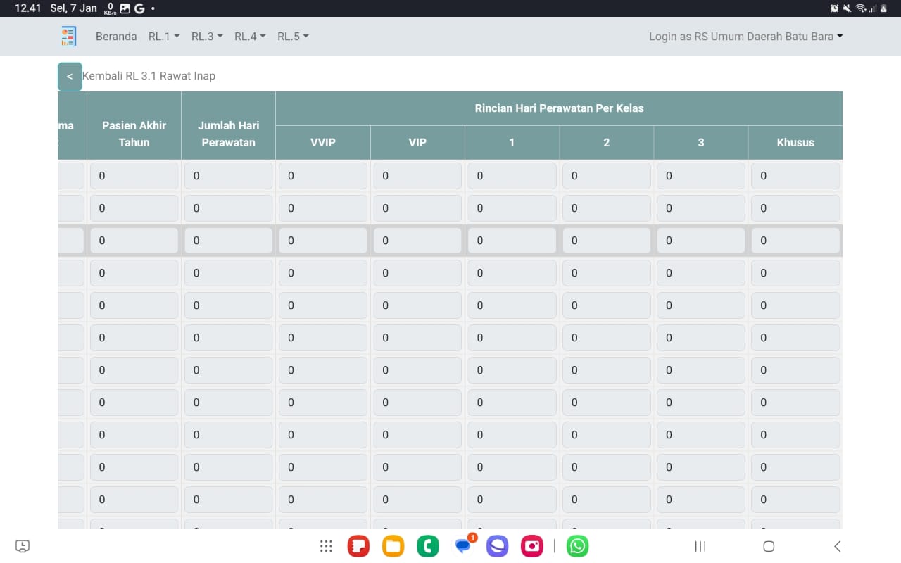Expand the RL.4 dropdown menu

click(250, 37)
